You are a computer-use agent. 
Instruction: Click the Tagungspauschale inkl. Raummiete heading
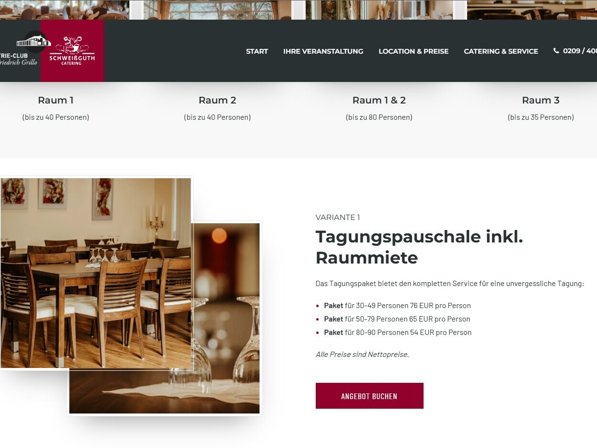point(419,247)
